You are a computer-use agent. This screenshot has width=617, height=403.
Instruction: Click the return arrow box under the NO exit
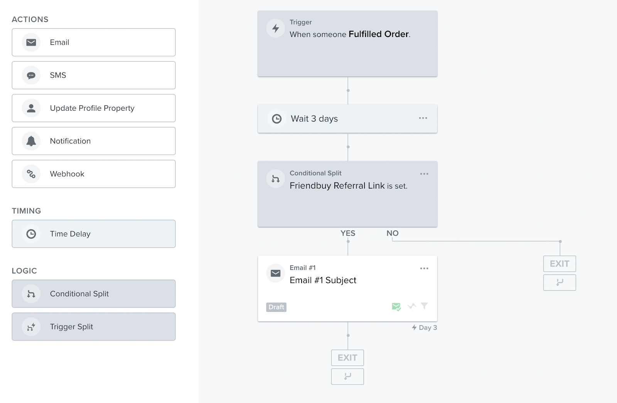tap(560, 283)
